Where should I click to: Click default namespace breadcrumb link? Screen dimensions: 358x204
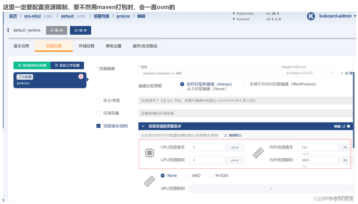[x=67, y=16]
